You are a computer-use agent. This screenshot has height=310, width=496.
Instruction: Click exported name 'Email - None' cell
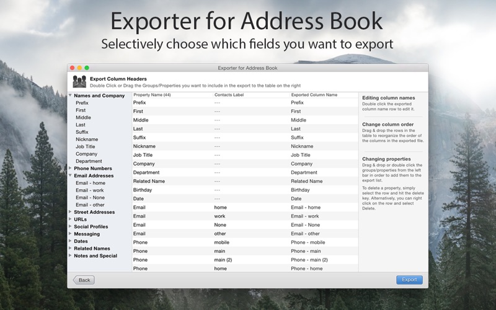point(305,225)
